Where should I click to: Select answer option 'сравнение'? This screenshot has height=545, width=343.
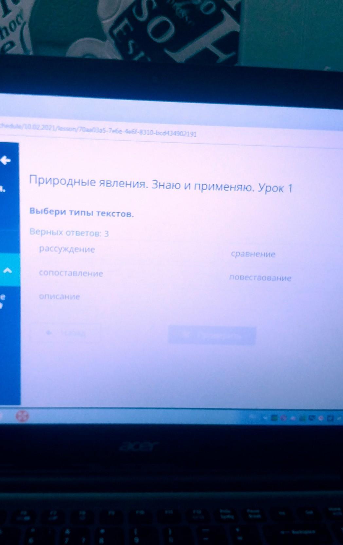click(x=253, y=254)
